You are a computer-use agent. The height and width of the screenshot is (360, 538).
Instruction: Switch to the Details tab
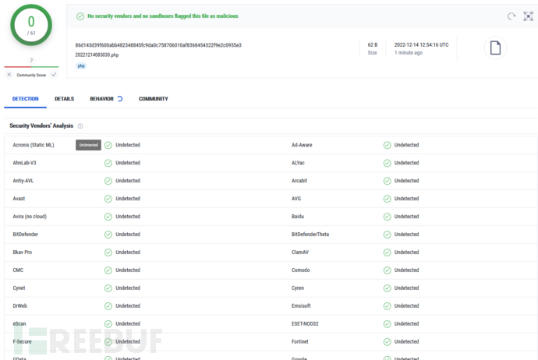(64, 99)
